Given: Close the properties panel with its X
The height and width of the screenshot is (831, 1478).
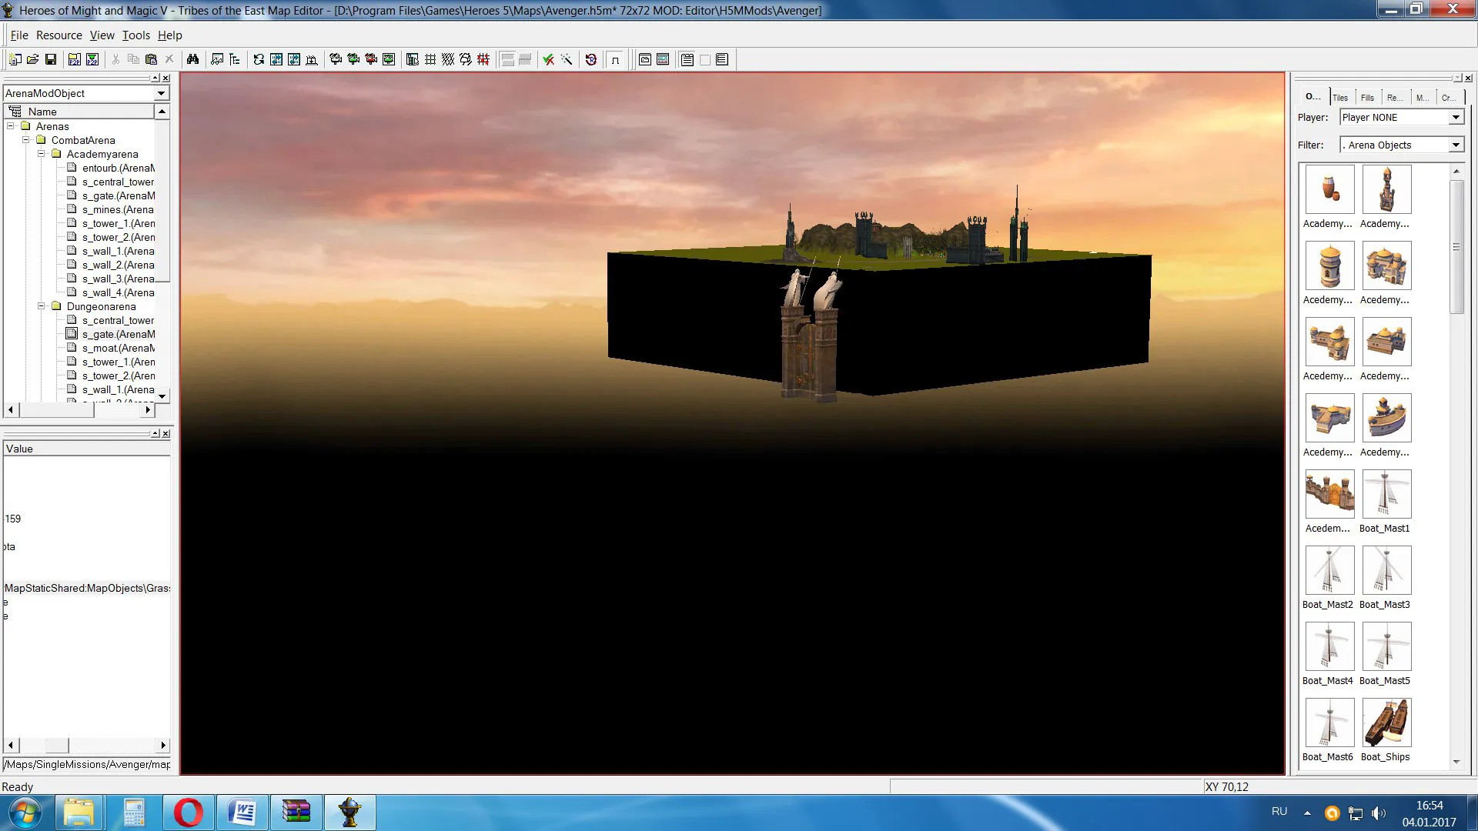Looking at the screenshot, I should pyautogui.click(x=166, y=434).
